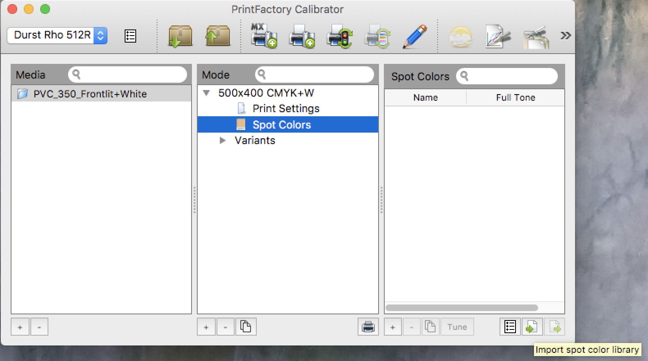Click the Full Tone column header

516,97
